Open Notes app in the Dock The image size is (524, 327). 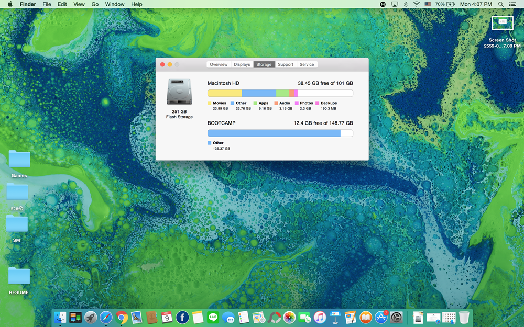198,318
